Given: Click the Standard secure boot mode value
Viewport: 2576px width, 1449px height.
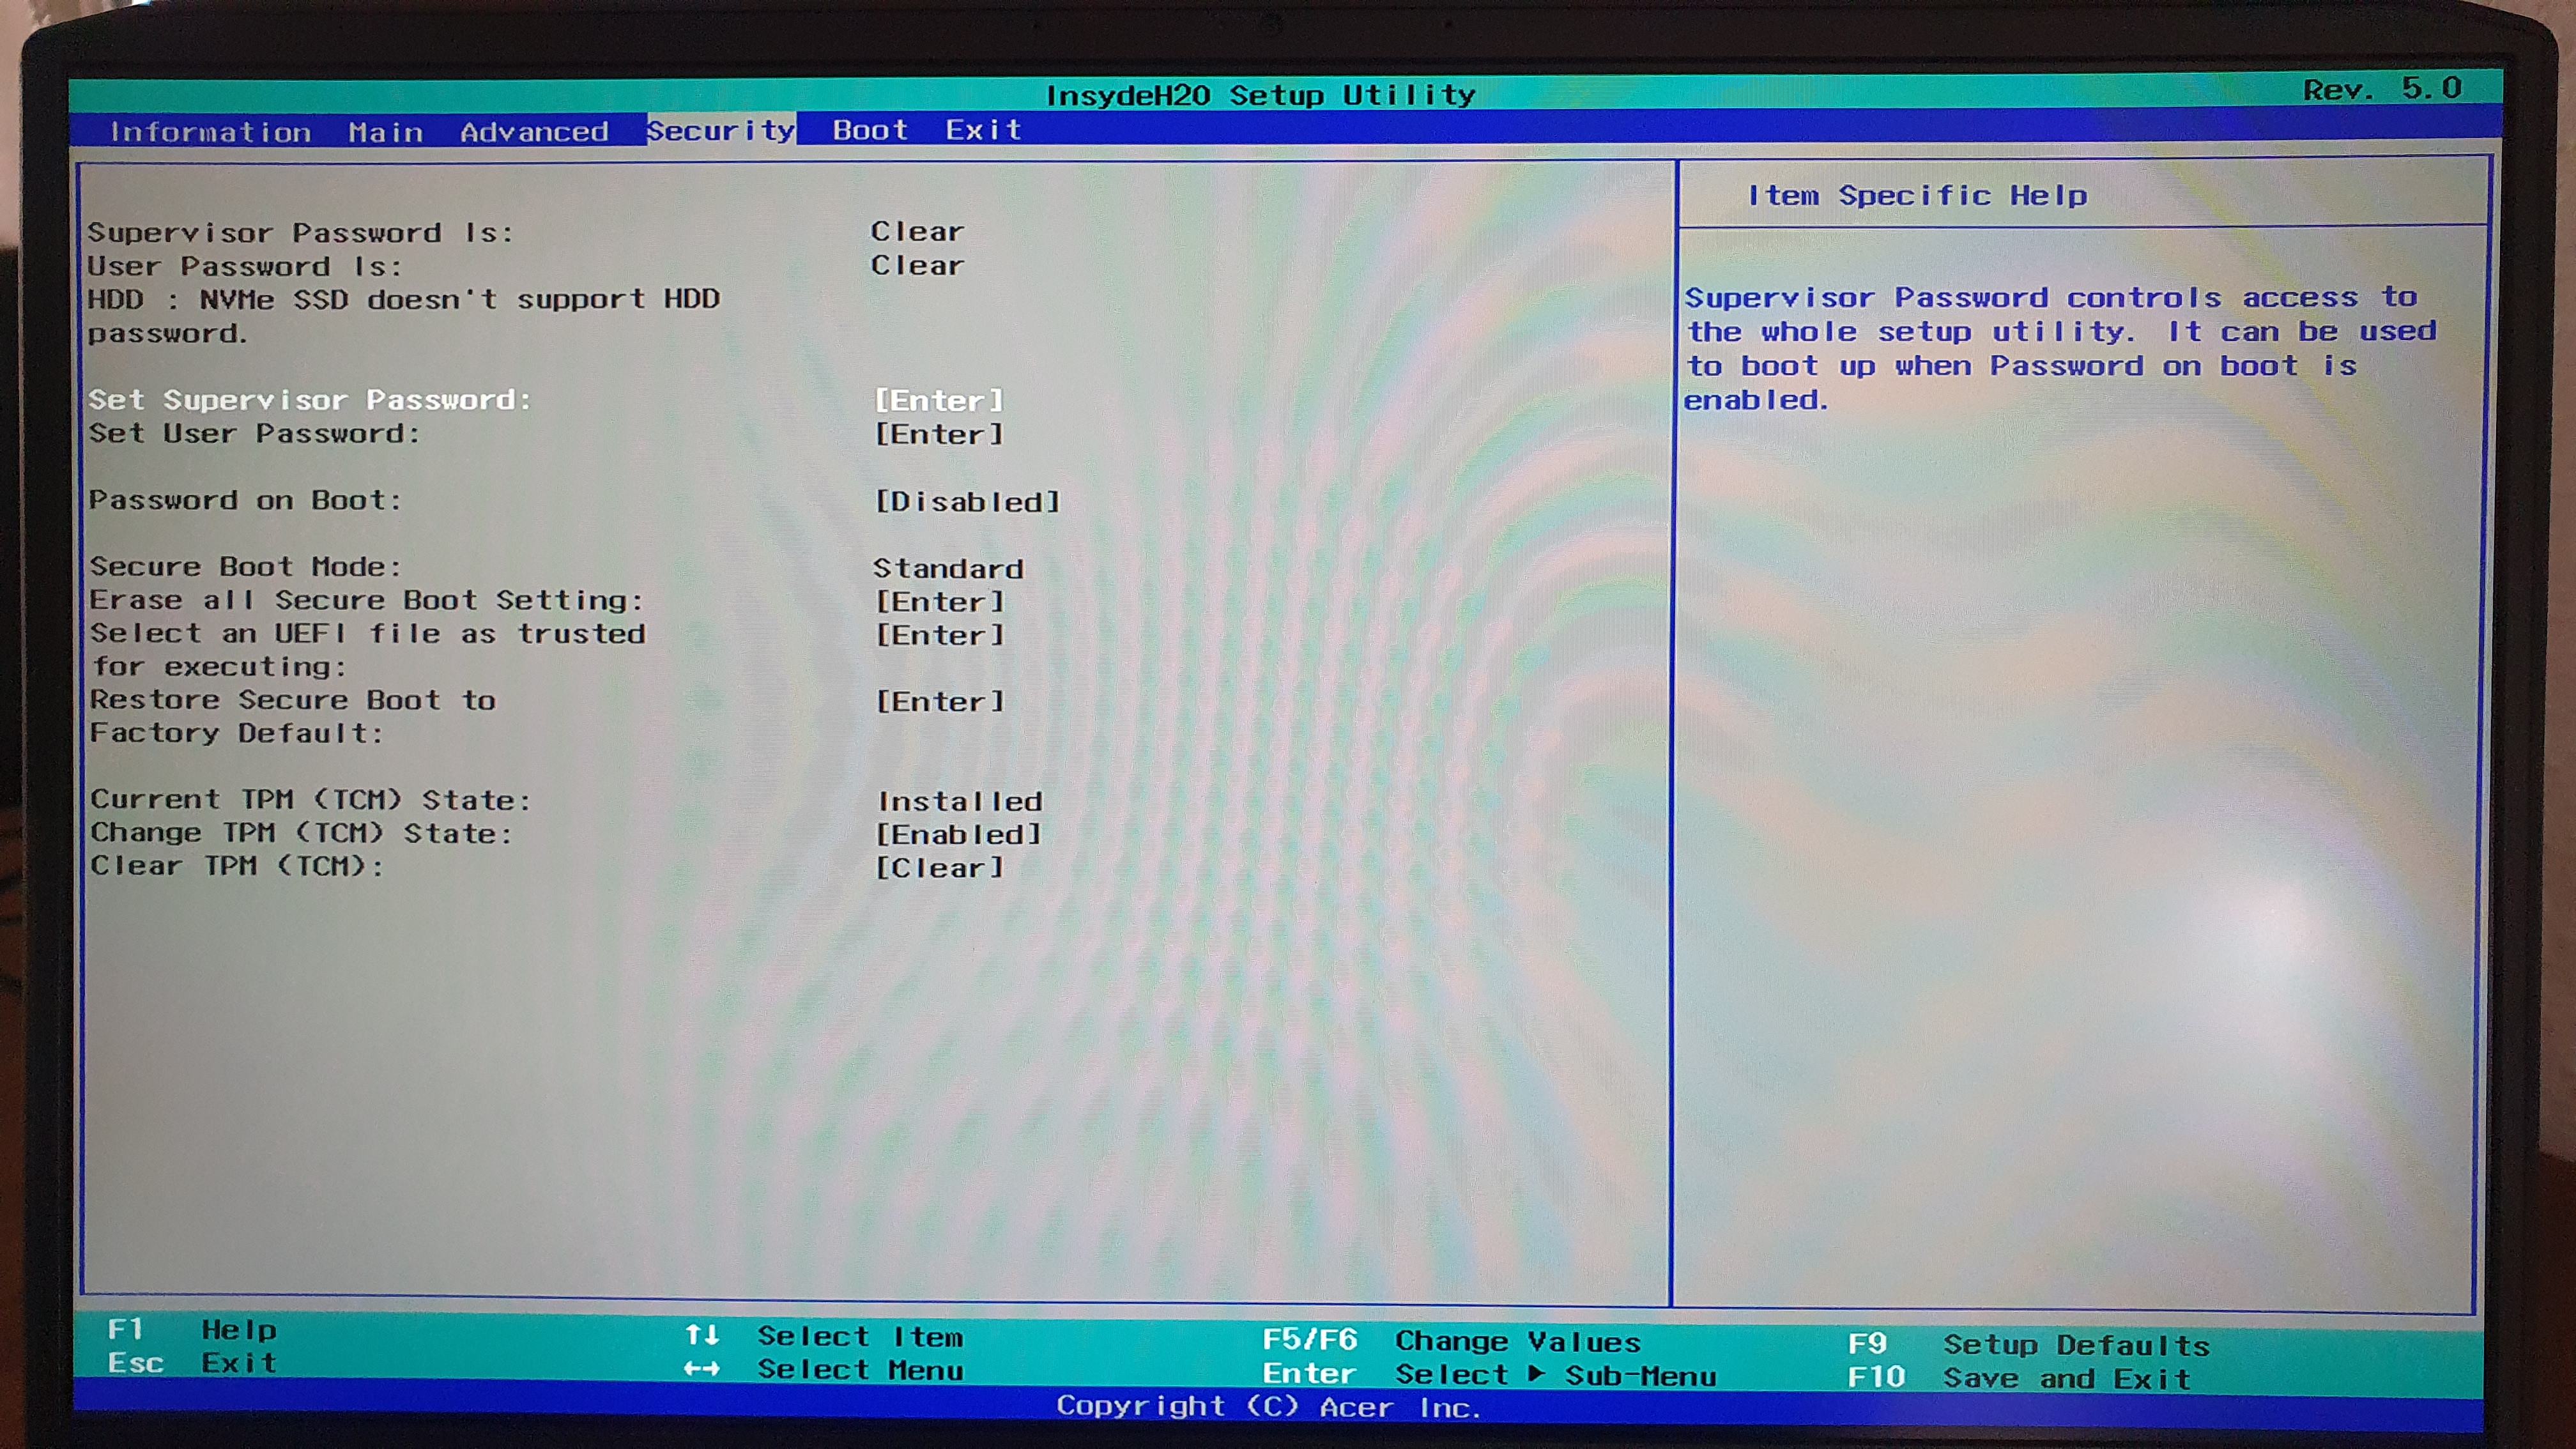Looking at the screenshot, I should (x=948, y=568).
